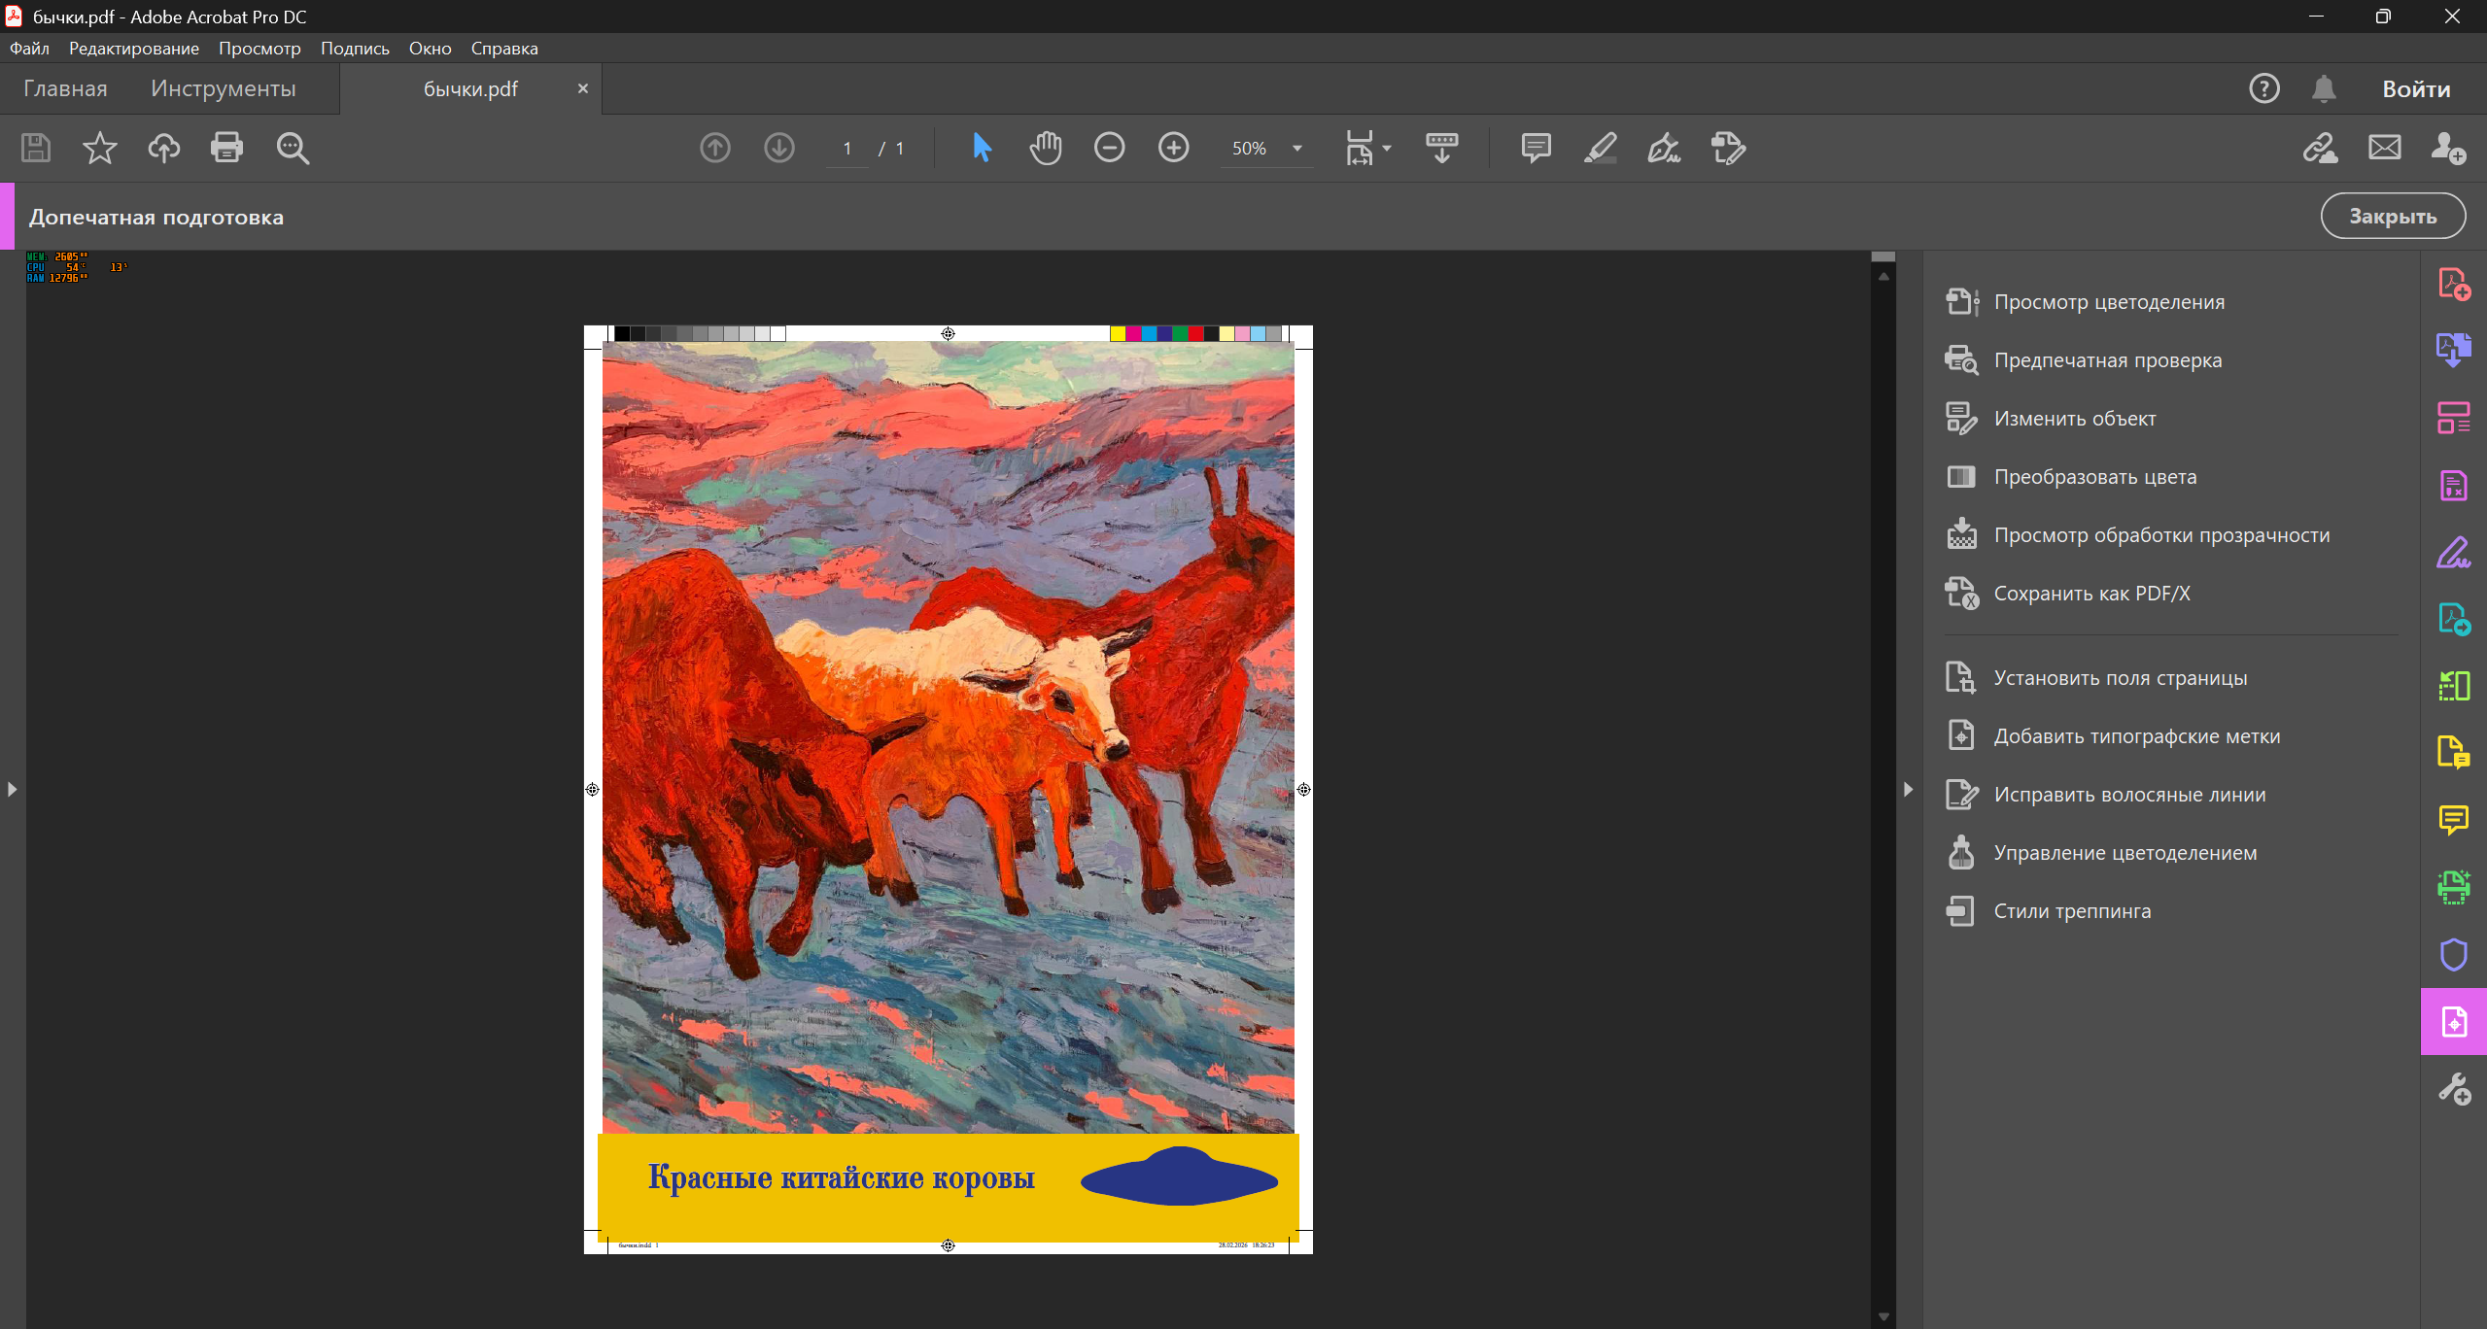Open the Просмотр menu
Viewport: 2487px width, 1329px height.
coord(259,48)
